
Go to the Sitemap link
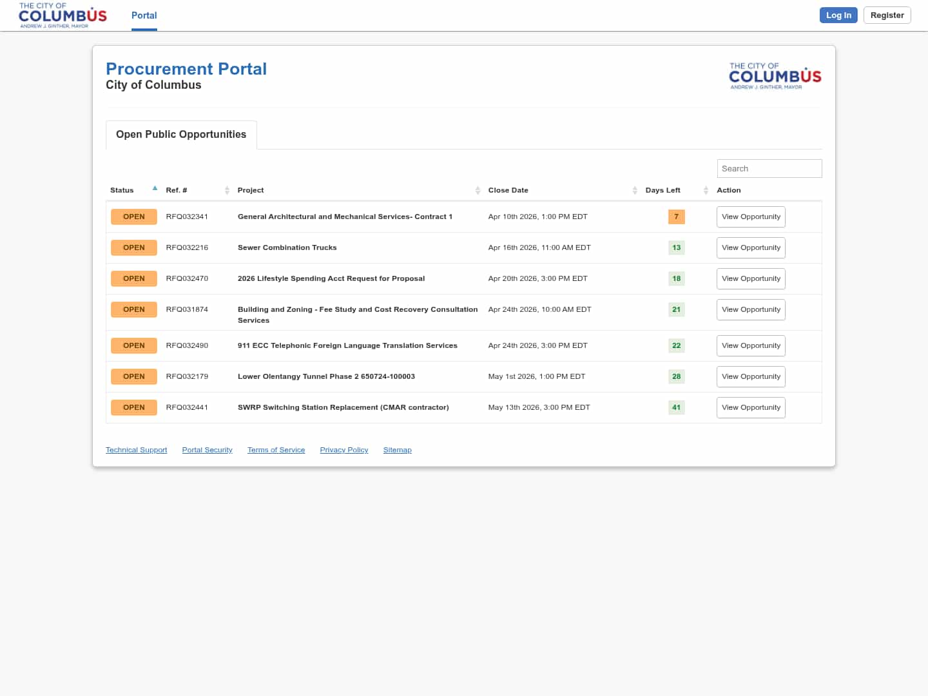397,450
